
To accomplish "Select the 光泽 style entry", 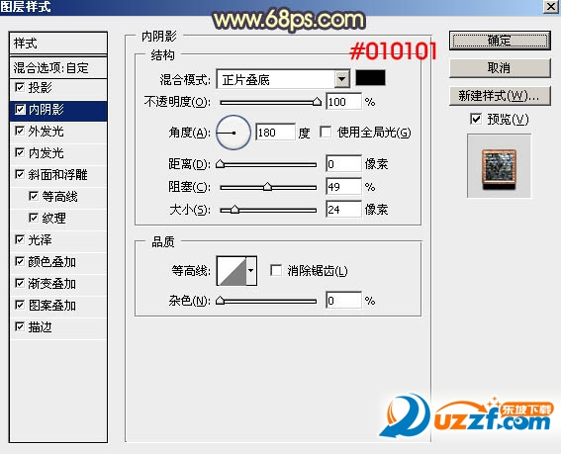I will 40,240.
